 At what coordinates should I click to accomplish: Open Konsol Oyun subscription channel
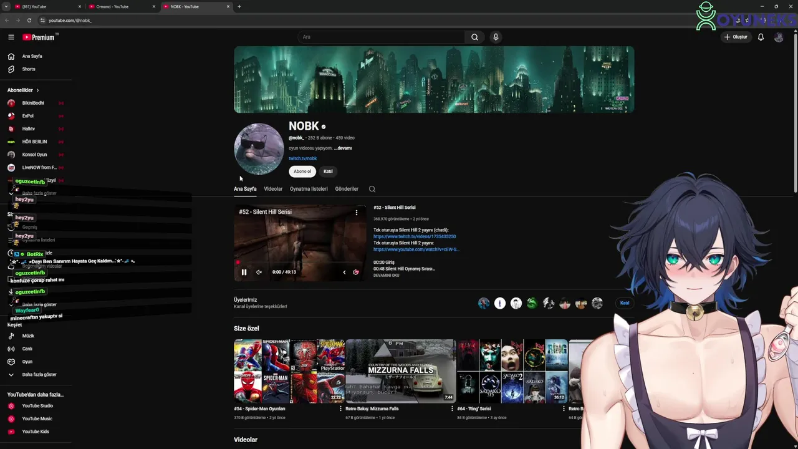pyautogui.click(x=34, y=155)
